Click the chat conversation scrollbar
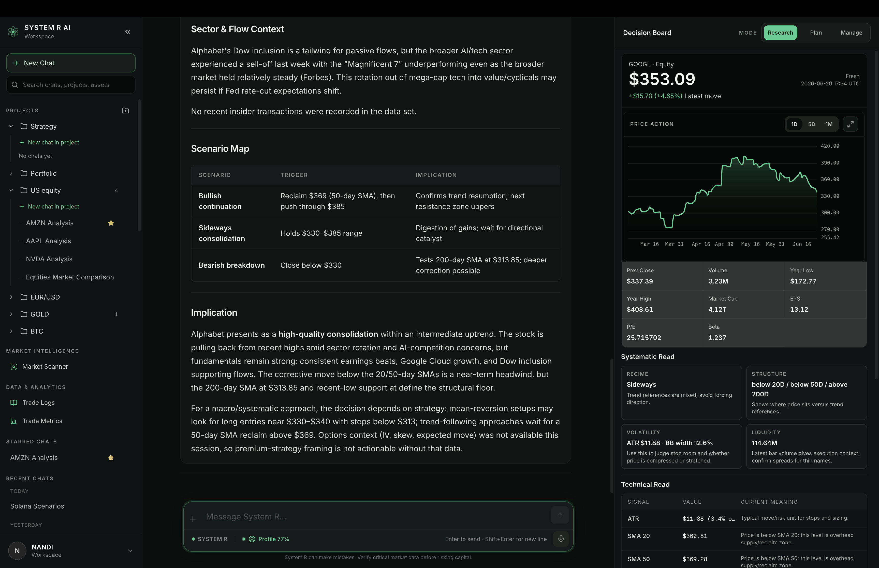 coord(612,426)
